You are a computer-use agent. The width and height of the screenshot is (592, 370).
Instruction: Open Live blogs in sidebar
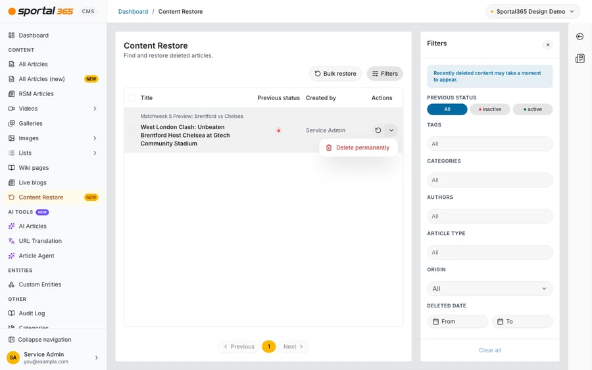pos(53,182)
